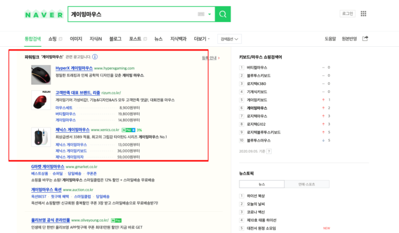This screenshot has height=233, width=399.
Task: Click 제닉스 게이밍키보드 sublink
Action: point(71,151)
